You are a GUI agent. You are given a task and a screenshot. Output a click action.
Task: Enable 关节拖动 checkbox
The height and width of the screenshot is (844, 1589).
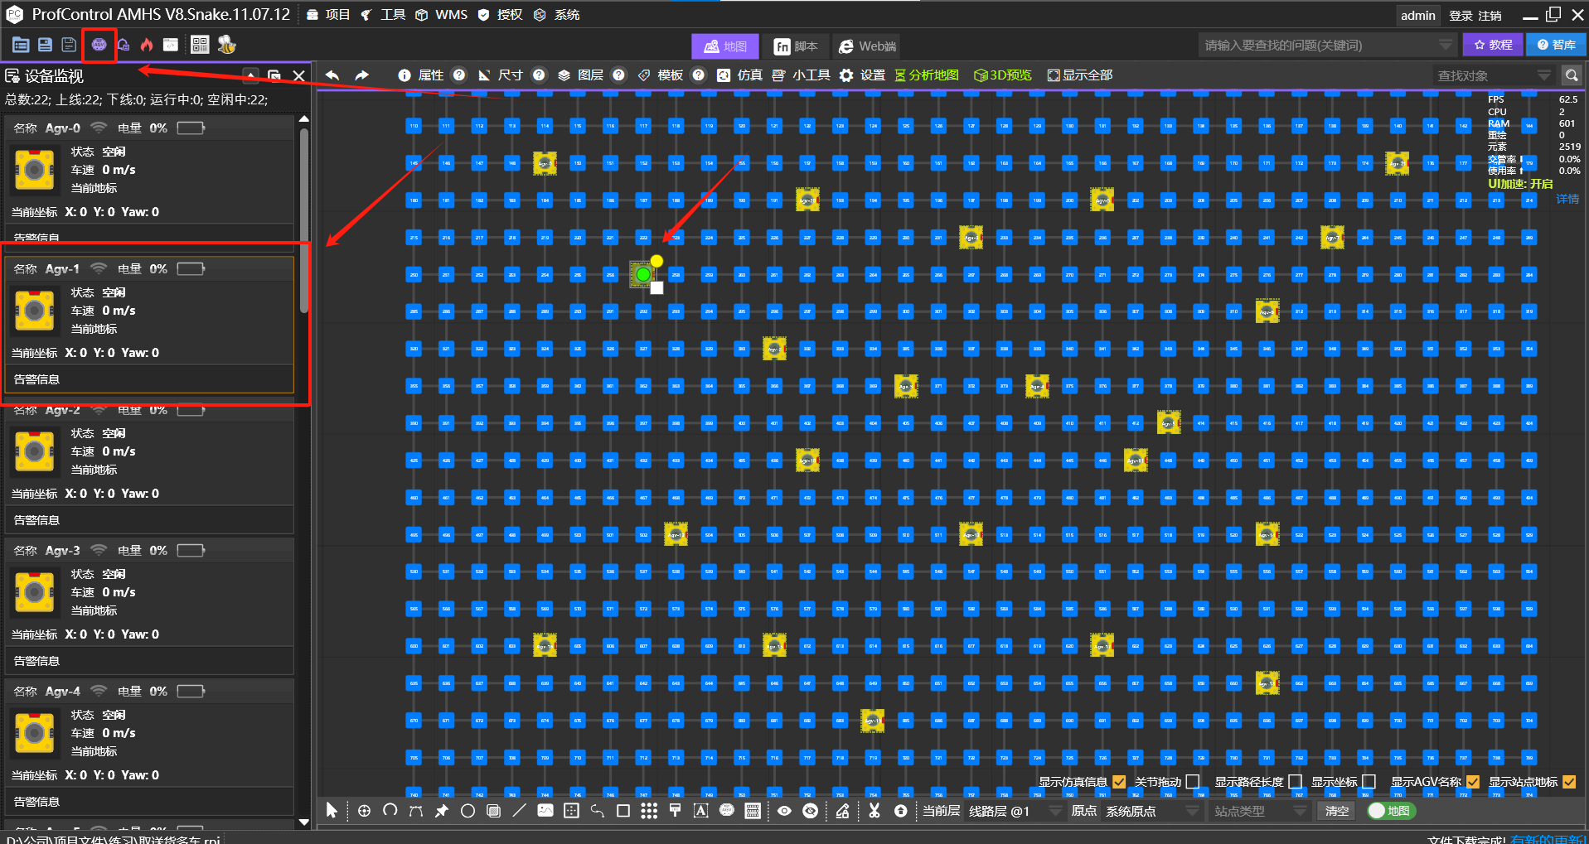pyautogui.click(x=1193, y=782)
